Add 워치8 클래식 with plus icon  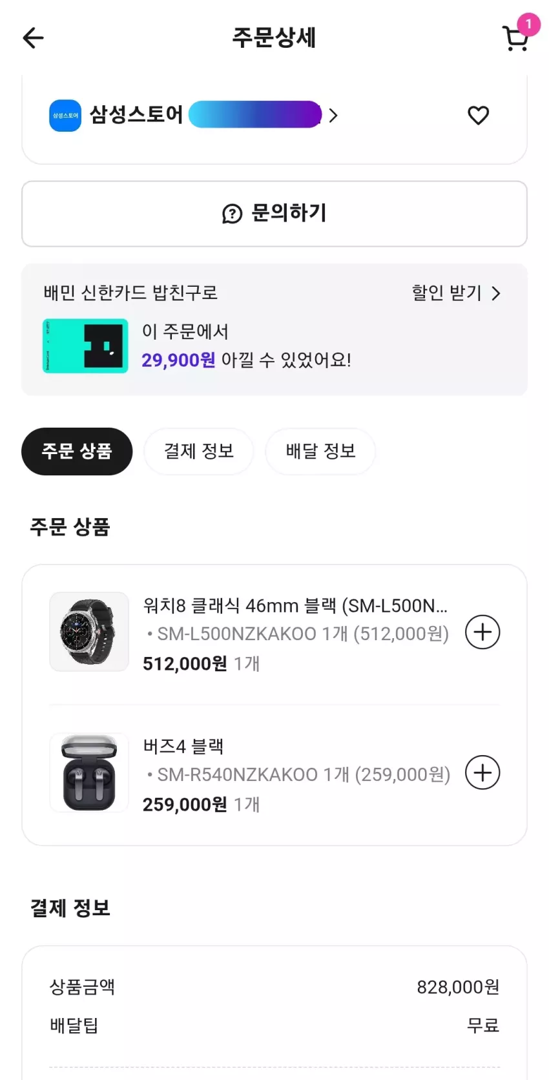click(483, 632)
